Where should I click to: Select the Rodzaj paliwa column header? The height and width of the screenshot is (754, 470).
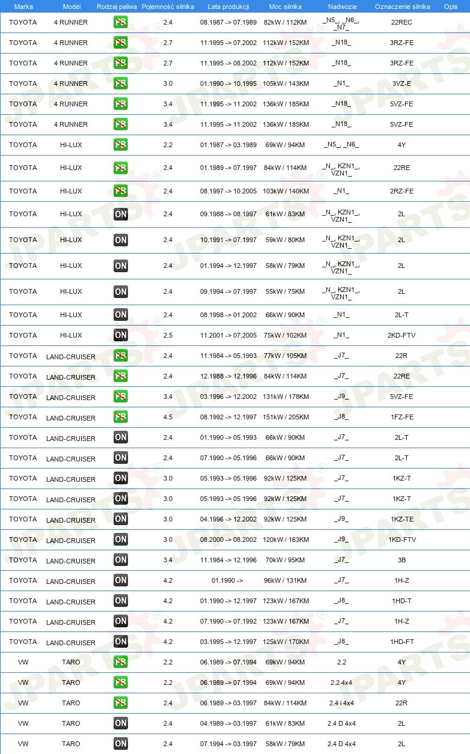point(117,6)
